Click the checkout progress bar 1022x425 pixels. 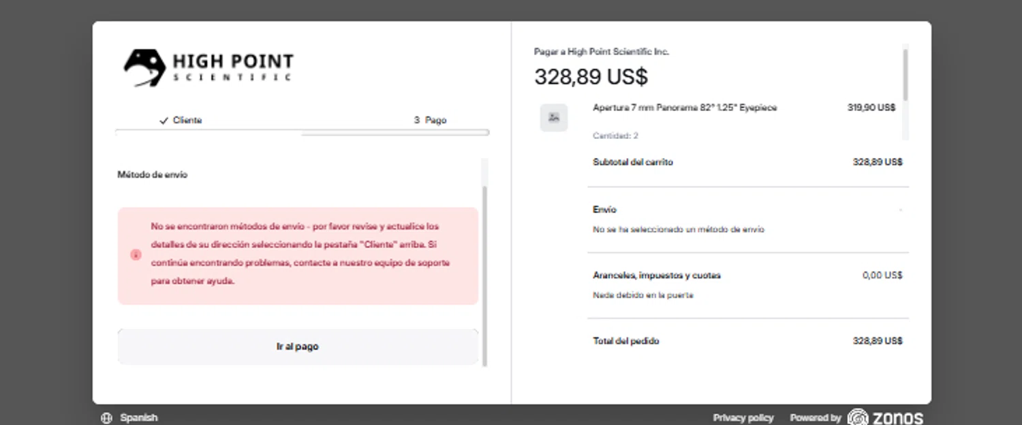pyautogui.click(x=302, y=133)
